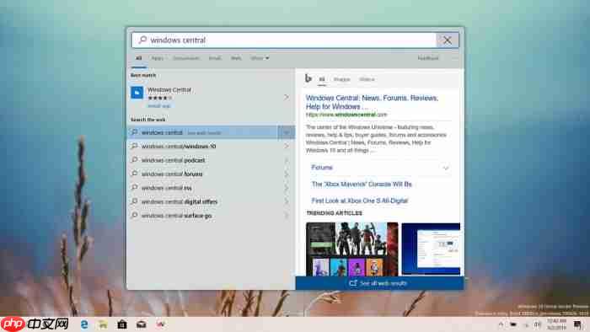Open 'The Xbox Maverick Console Will Be' link
The width and height of the screenshot is (590, 332).
(362, 185)
